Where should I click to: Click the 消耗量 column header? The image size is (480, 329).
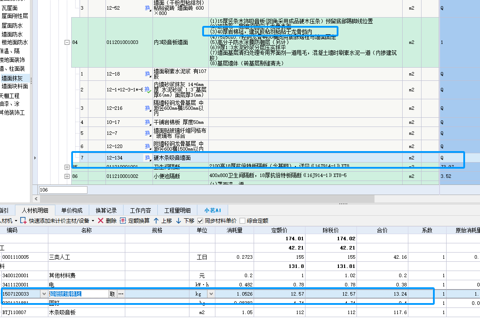234,230
